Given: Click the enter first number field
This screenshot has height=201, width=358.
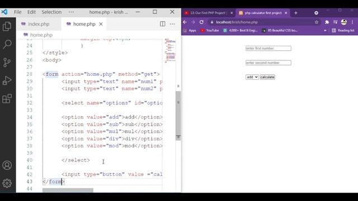Looking at the screenshot, I should coord(268,49).
